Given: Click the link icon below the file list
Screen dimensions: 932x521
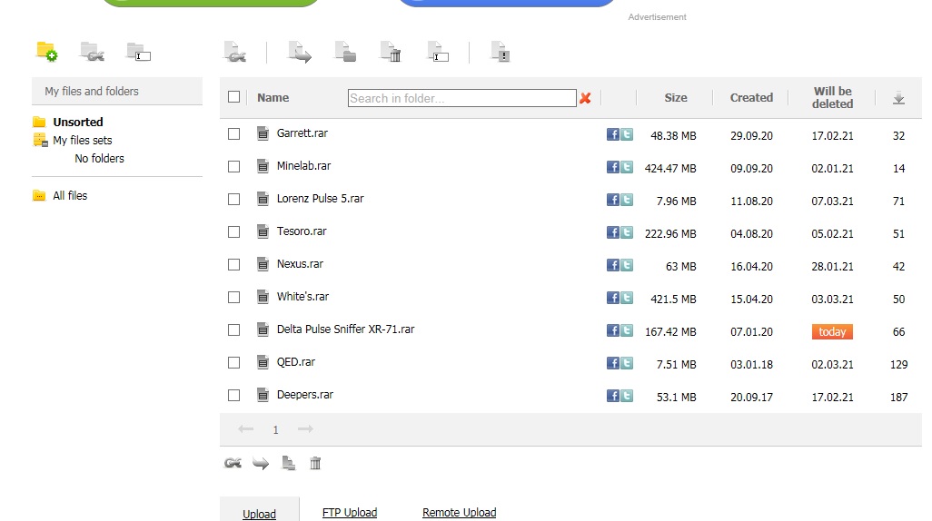Looking at the screenshot, I should coord(233,464).
